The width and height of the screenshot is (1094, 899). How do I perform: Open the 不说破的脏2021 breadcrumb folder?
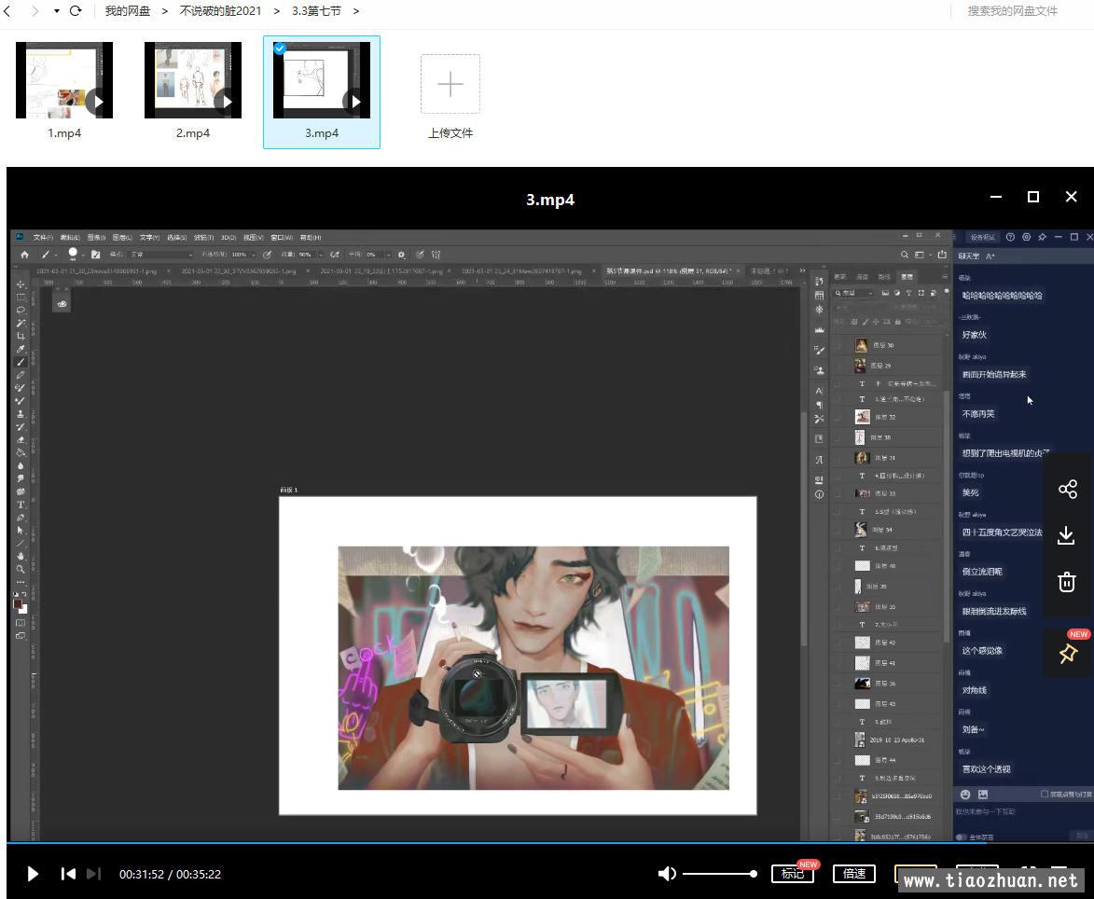click(220, 11)
